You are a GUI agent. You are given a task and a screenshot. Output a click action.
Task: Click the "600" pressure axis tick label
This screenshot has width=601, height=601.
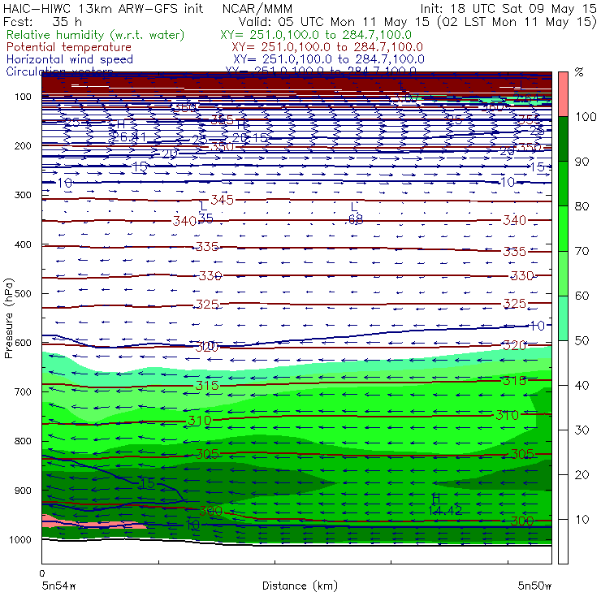pos(23,342)
